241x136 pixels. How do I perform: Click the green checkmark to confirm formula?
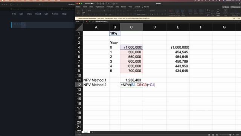90,22
